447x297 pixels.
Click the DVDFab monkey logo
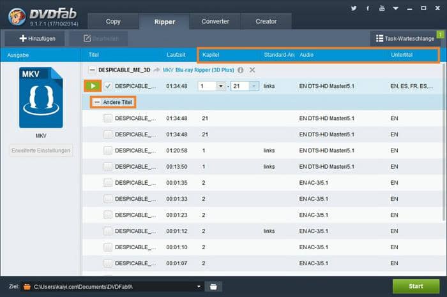coord(17,16)
